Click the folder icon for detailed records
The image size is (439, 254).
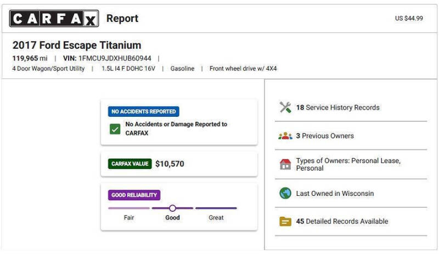285,222
